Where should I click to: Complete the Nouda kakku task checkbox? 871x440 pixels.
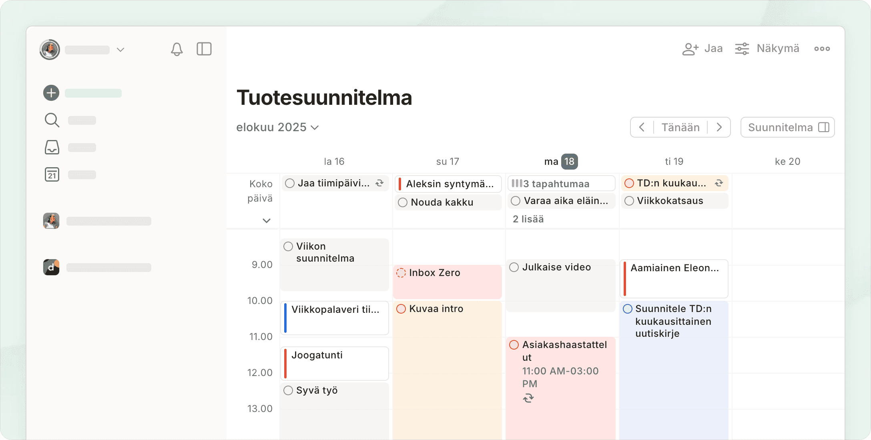pyautogui.click(x=403, y=202)
